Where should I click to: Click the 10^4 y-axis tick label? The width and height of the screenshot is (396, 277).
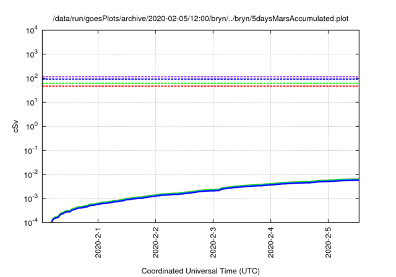point(32,31)
